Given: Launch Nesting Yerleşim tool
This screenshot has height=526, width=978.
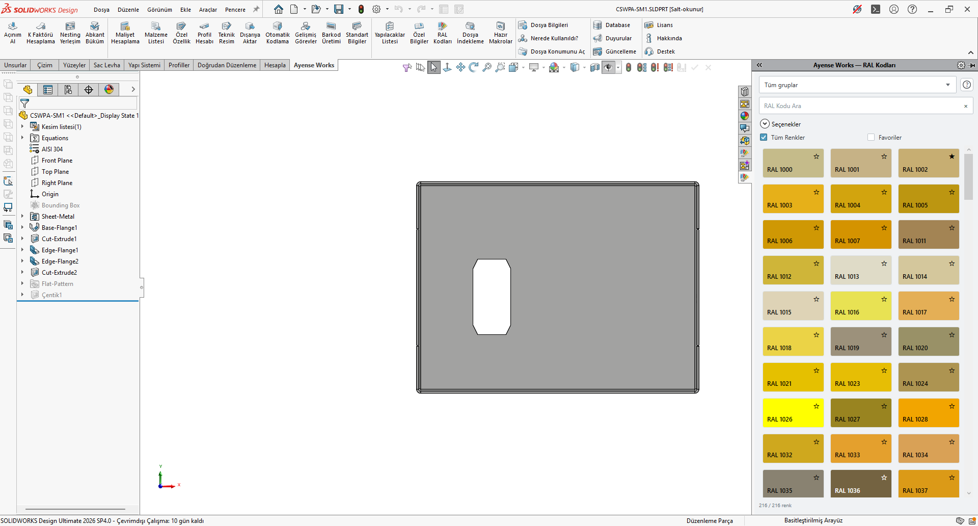Looking at the screenshot, I should click(70, 33).
